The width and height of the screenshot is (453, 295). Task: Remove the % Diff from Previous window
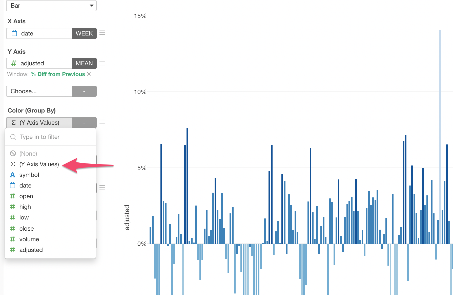[89, 74]
